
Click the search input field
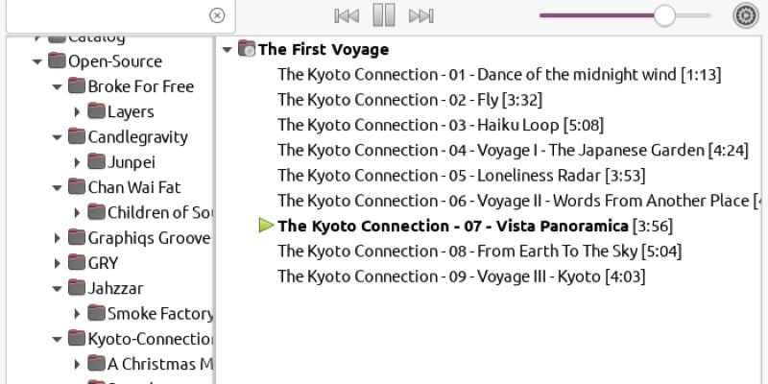point(106,15)
